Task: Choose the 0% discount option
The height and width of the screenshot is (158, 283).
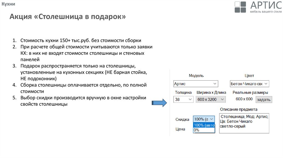Action: pyautogui.click(x=204, y=130)
